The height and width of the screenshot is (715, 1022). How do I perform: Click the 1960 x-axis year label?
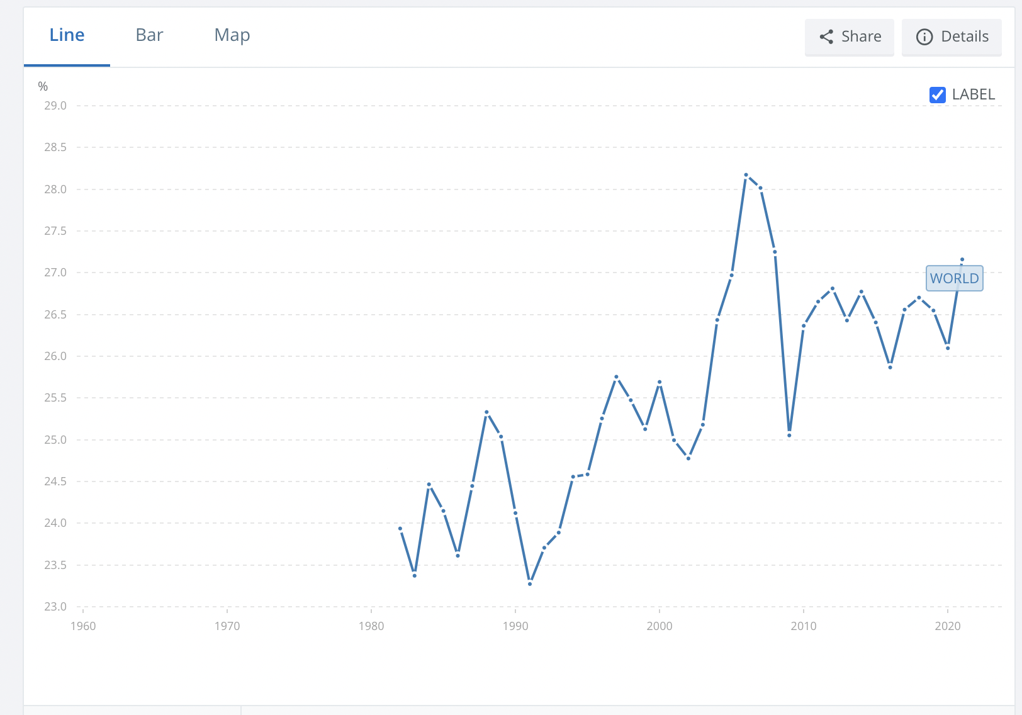[x=83, y=626]
